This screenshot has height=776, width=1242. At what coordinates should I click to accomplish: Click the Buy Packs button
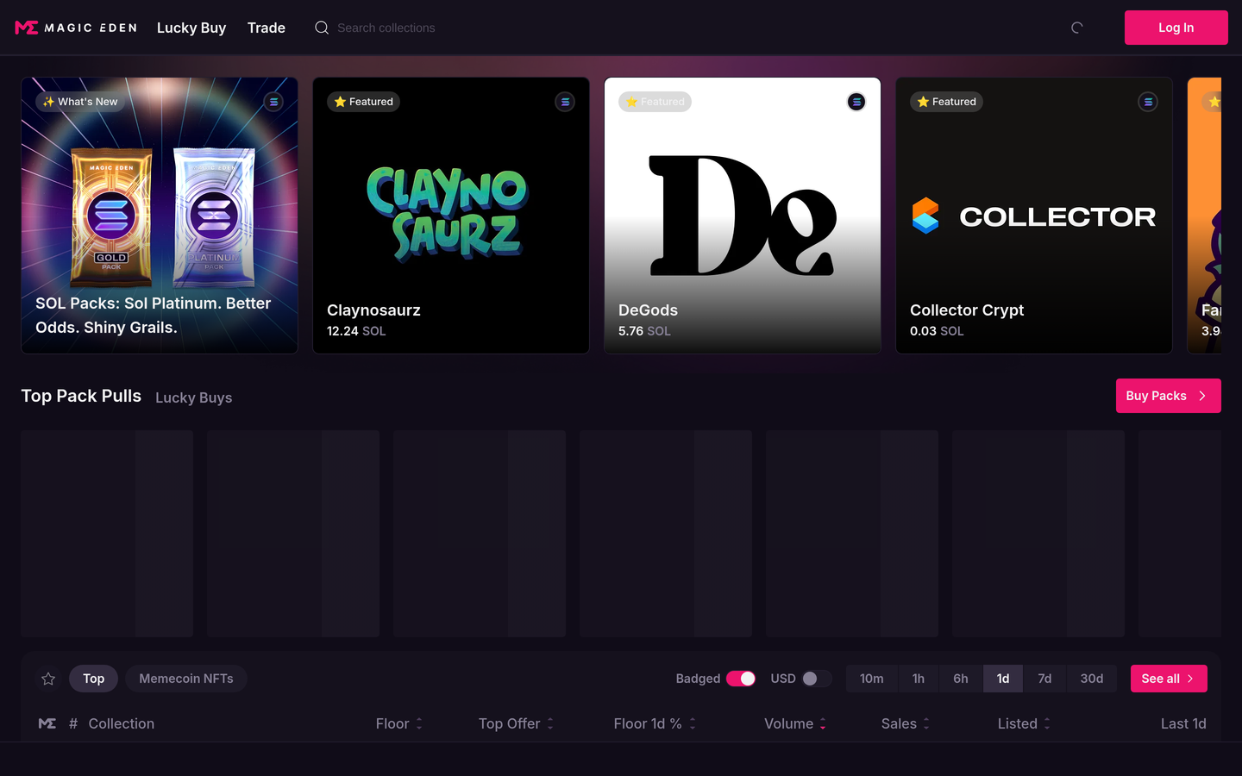1169,396
